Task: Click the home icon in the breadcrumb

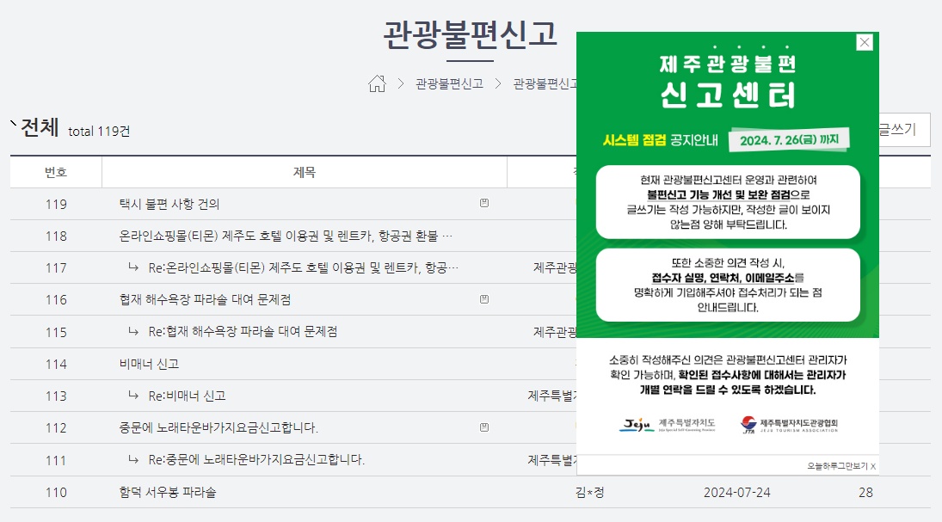Action: click(376, 83)
